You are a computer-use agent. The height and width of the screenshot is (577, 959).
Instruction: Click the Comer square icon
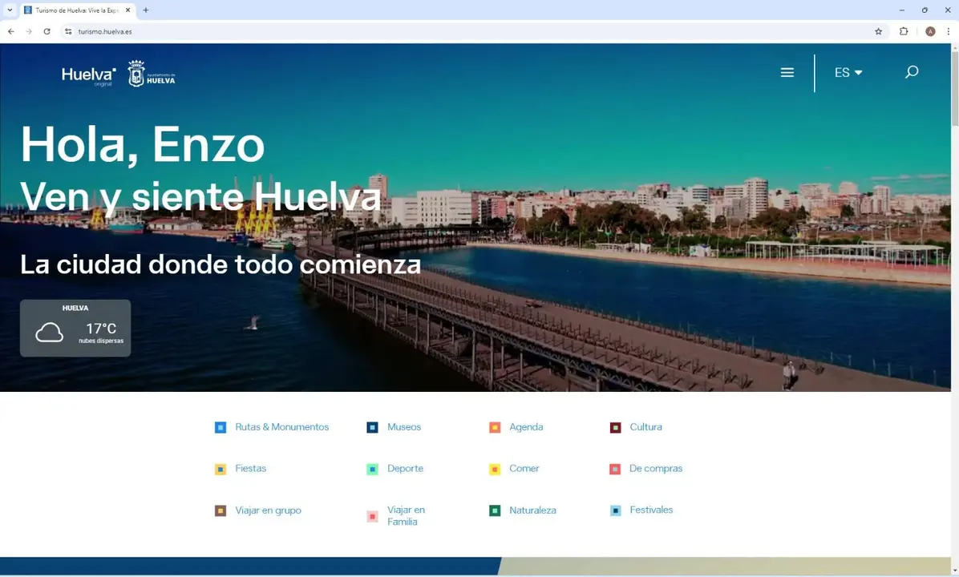tap(494, 470)
